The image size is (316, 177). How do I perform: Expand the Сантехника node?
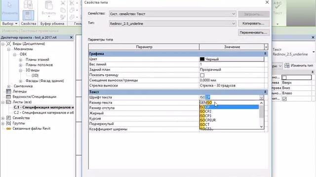pyautogui.click(x=9, y=87)
